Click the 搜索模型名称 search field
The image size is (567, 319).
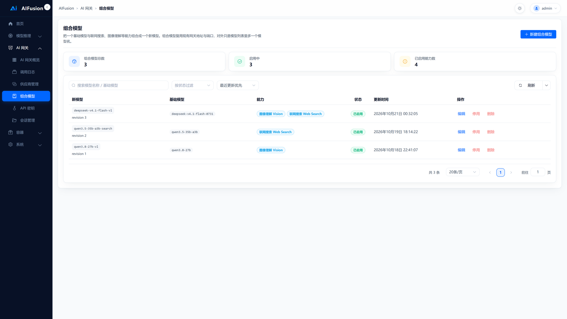click(x=118, y=85)
